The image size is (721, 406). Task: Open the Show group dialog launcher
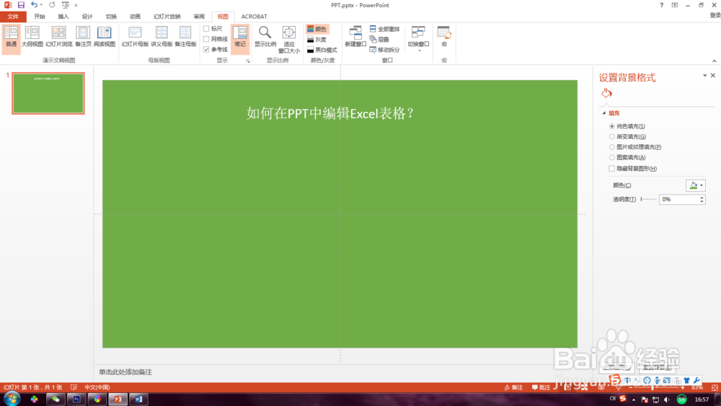click(x=248, y=61)
